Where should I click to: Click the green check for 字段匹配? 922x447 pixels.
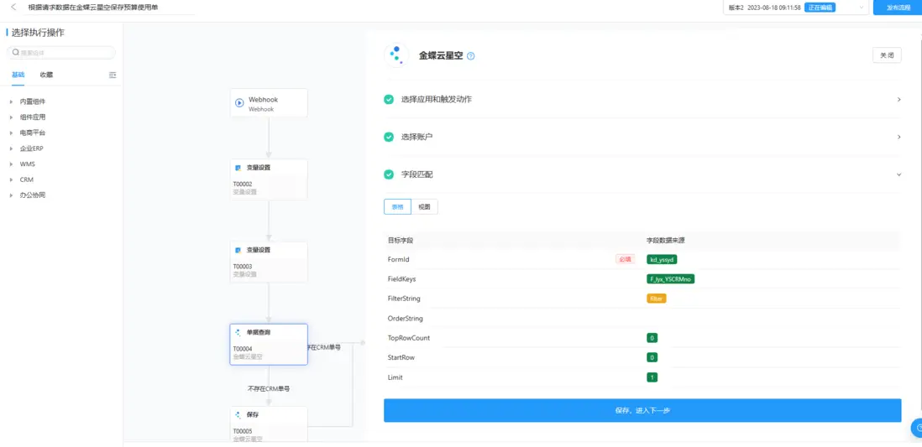point(389,174)
